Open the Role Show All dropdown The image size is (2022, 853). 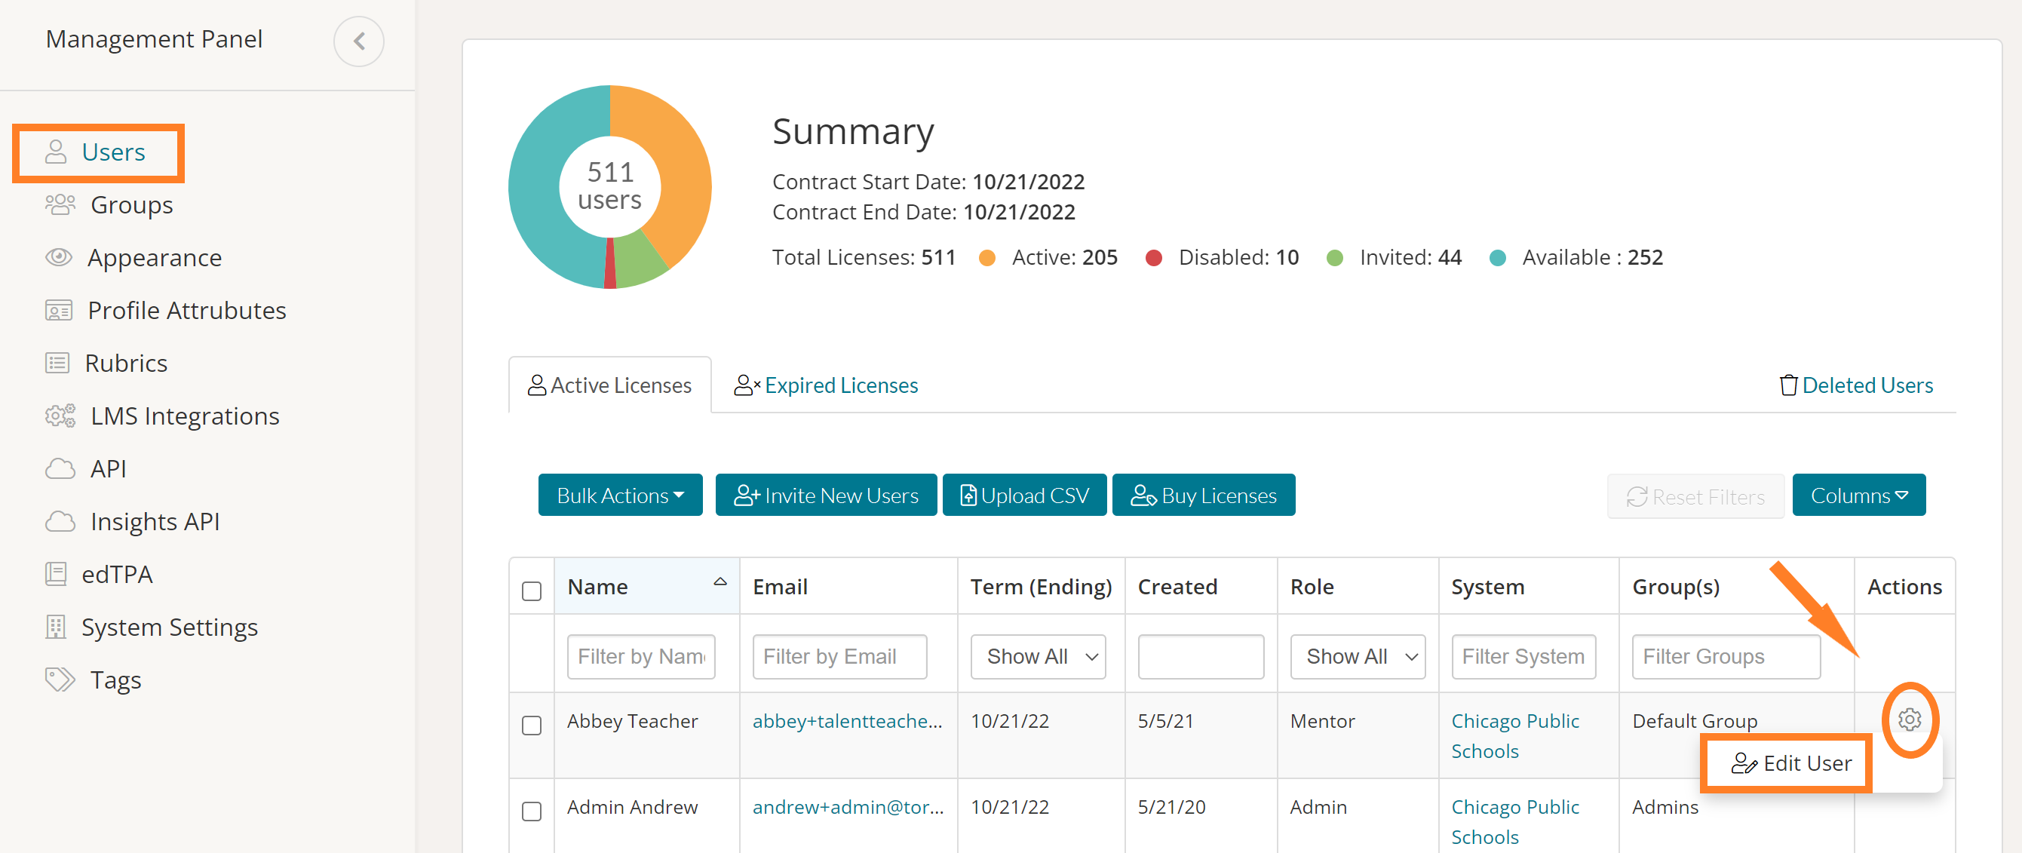click(x=1358, y=656)
